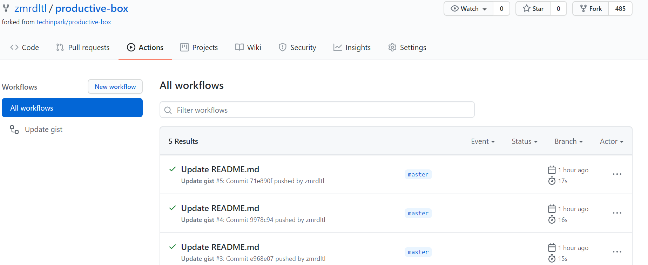Click the search magnifier in Filter workflows

click(168, 110)
